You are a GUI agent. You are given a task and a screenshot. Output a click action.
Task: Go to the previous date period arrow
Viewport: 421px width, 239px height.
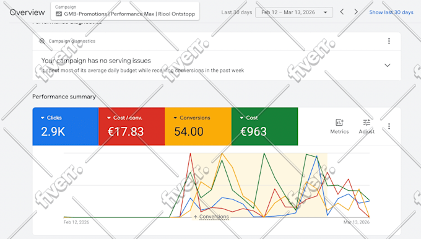(342, 12)
